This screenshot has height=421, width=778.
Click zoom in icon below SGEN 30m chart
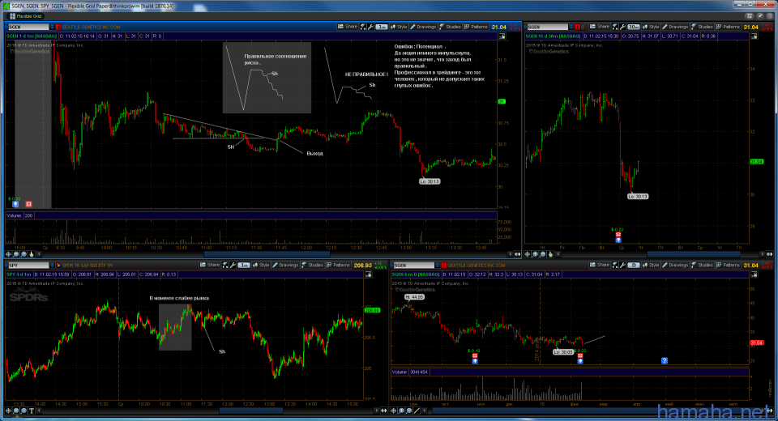pyautogui.click(x=536, y=254)
